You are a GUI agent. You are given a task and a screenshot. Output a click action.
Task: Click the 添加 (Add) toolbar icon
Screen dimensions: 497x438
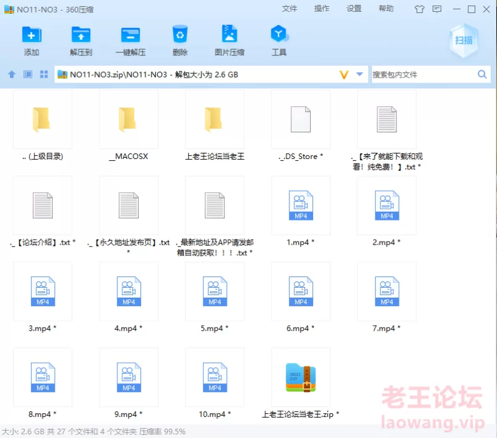32,35
